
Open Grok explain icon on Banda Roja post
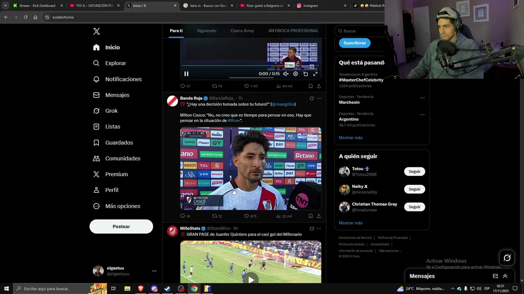312,98
